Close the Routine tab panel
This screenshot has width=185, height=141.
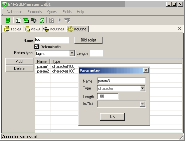coord(180,29)
